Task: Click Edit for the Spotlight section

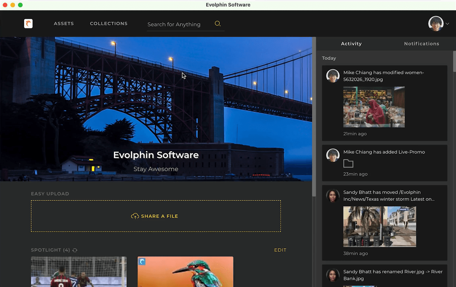Action: pos(280,250)
